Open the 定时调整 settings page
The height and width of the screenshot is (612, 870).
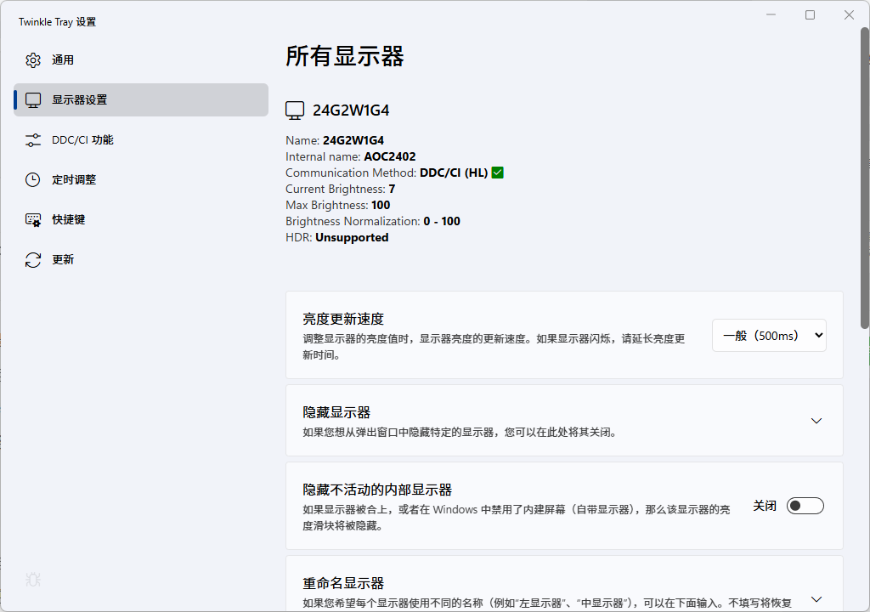coord(76,179)
